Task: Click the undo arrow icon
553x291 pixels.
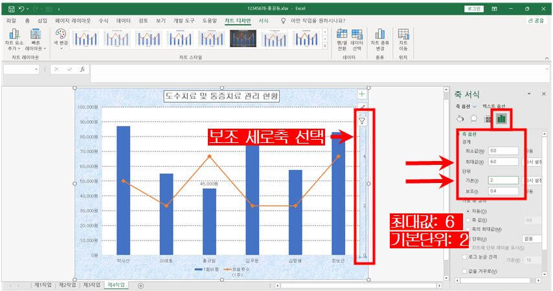Action: (x=21, y=9)
